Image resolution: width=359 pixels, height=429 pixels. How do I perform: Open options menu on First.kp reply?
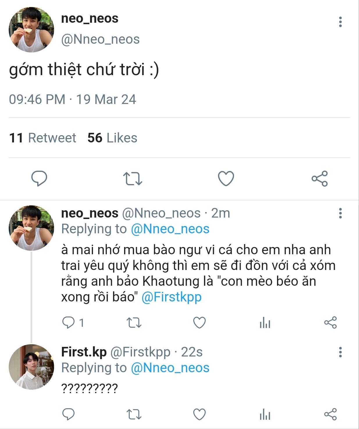340,352
